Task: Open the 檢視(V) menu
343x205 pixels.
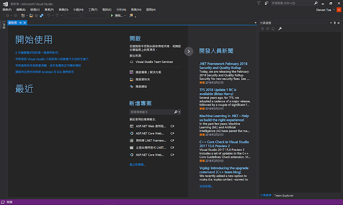Action: pyautogui.click(x=35, y=10)
